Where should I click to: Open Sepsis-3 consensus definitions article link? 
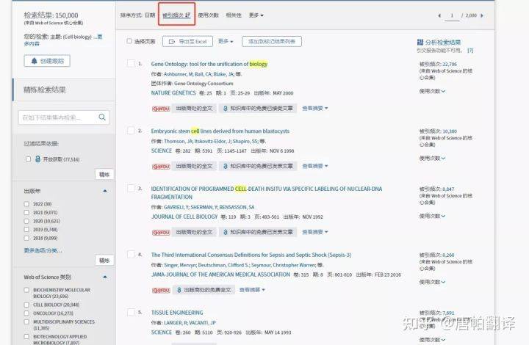[x=251, y=255]
